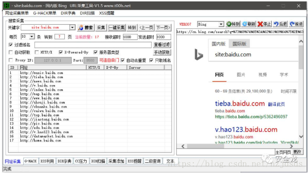This screenshot has width=308, height=173.
Task: Toggle the 过滤域名 checkbox
Action: point(11,45)
